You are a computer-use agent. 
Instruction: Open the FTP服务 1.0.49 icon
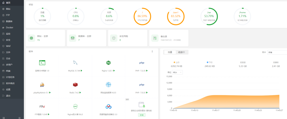(x=42, y=106)
